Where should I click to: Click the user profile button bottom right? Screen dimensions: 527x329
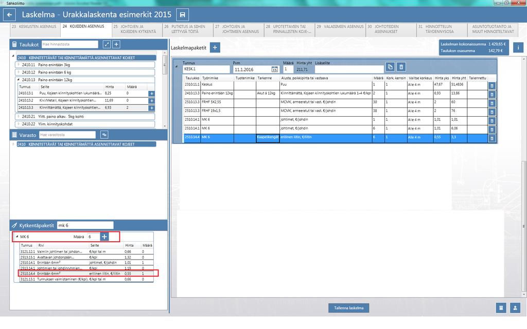coord(515,308)
